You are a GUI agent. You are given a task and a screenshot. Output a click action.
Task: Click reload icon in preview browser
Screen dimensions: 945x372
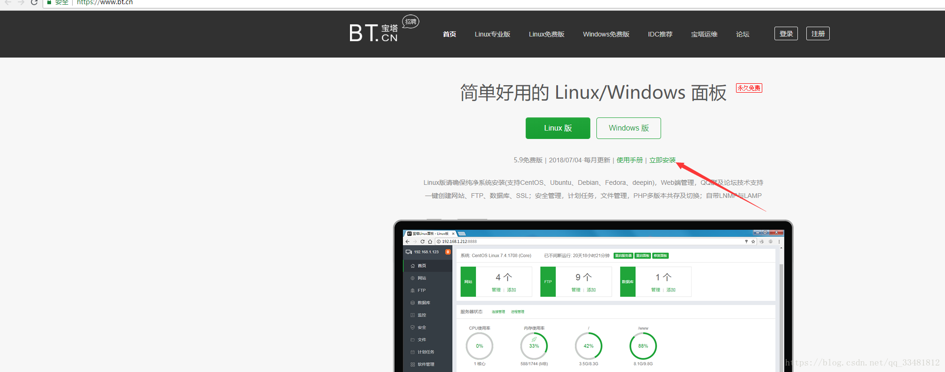click(423, 241)
